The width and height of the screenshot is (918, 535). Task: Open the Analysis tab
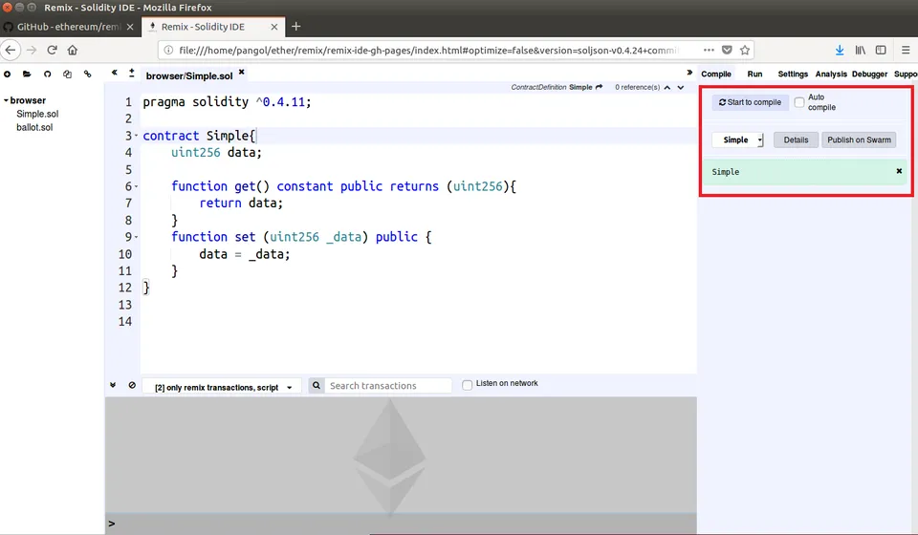(x=831, y=75)
